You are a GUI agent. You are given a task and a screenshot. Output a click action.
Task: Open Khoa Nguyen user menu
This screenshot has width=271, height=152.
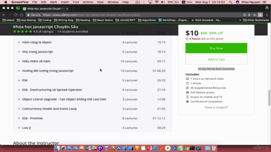pos(251,2)
